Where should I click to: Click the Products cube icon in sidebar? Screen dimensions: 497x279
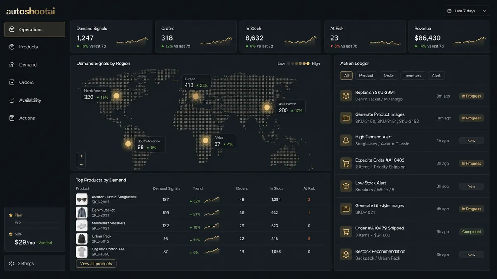click(12, 47)
